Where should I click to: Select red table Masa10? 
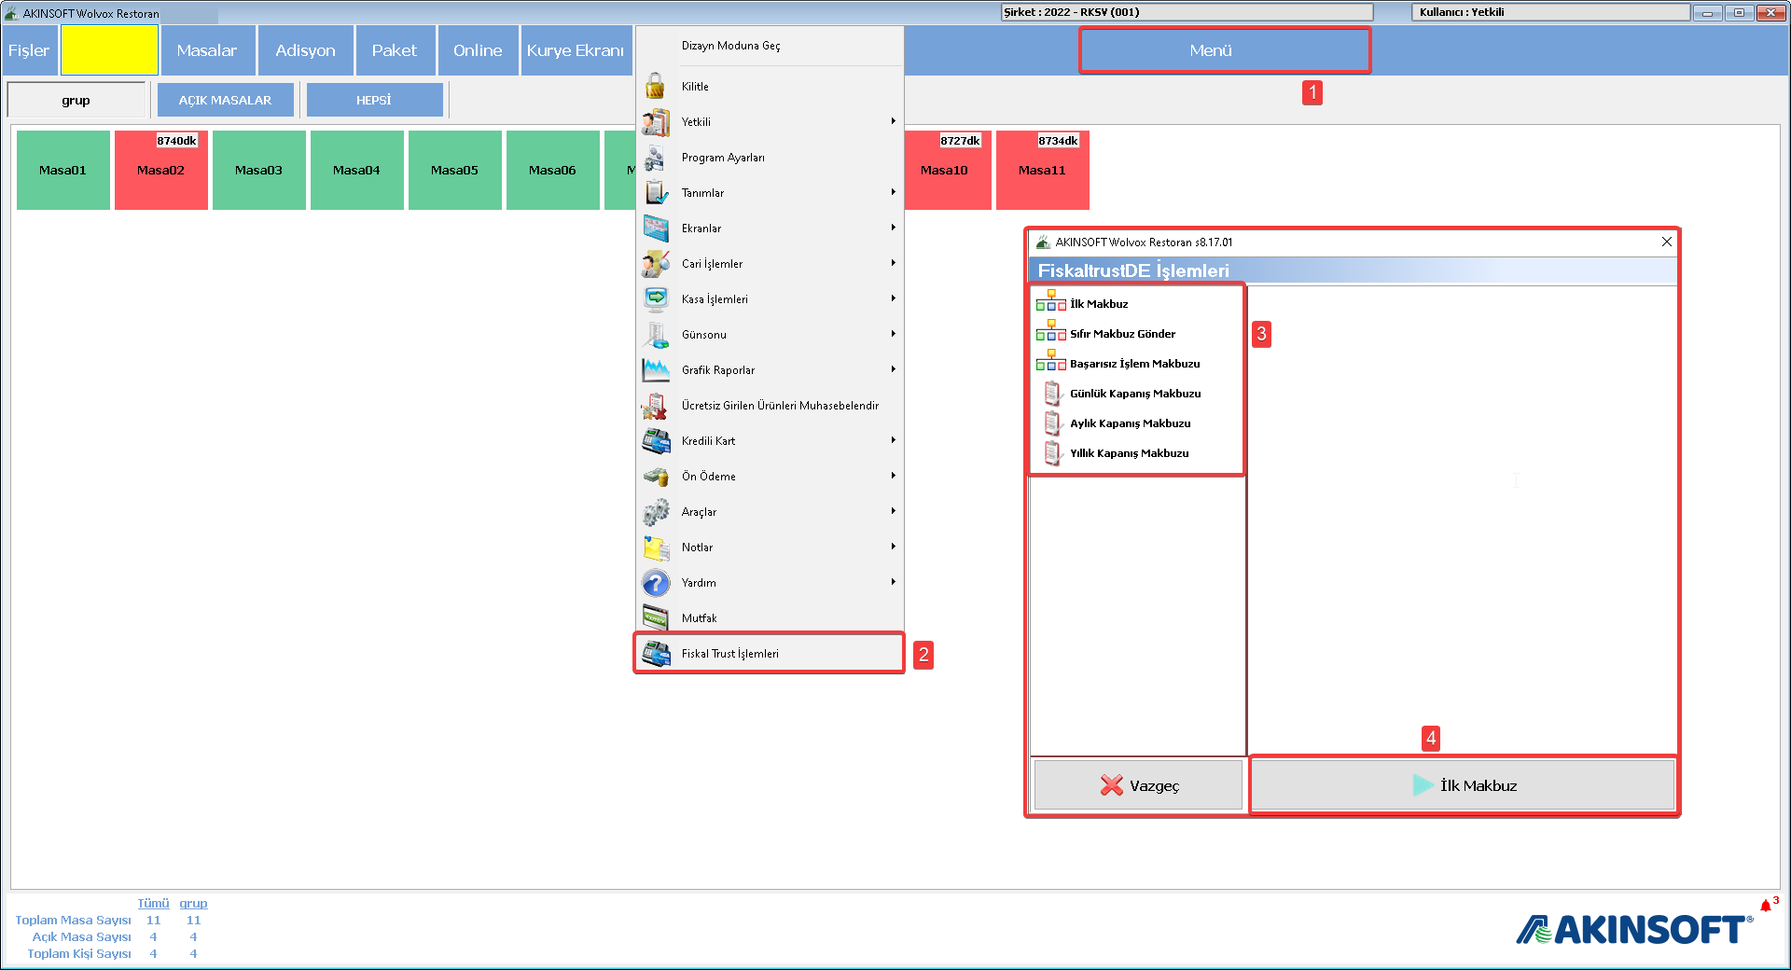[947, 170]
